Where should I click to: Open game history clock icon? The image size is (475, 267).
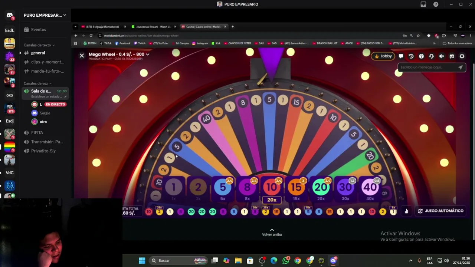click(411, 56)
